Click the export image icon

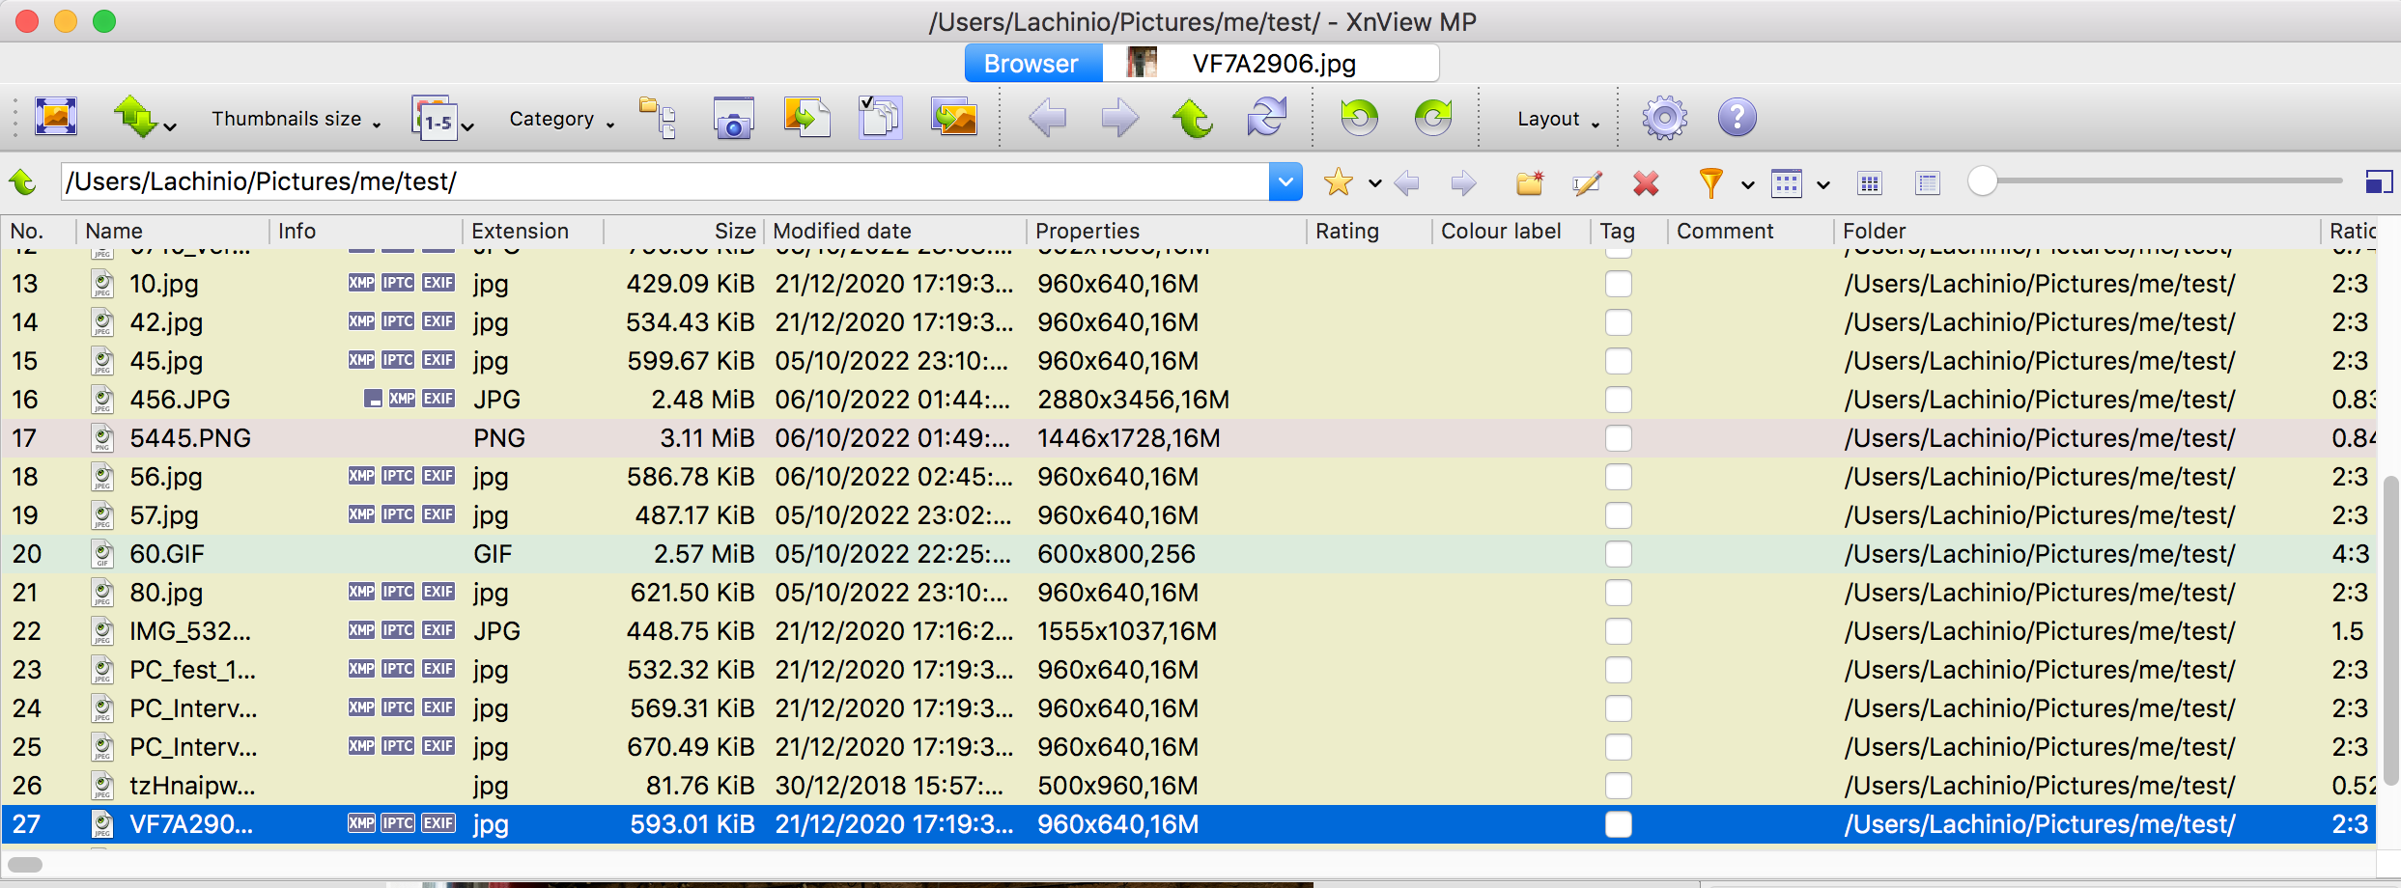click(953, 118)
